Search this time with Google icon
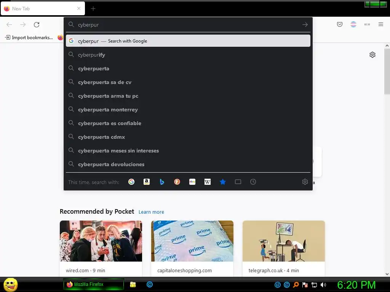This screenshot has height=292, width=390. click(131, 182)
